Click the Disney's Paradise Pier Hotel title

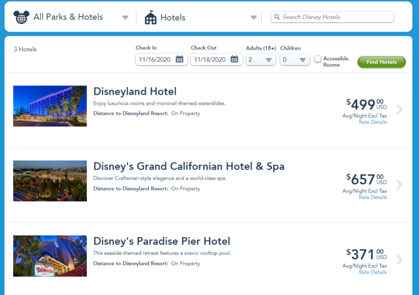pyautogui.click(x=161, y=241)
